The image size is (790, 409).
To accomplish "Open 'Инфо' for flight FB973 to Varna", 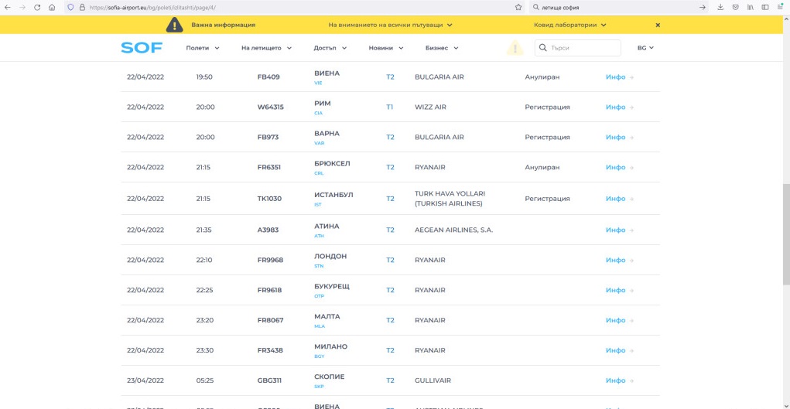I will (x=619, y=137).
